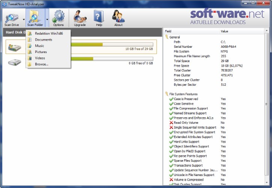The height and width of the screenshot is (188, 272).
Task: Click the 18 GB free usage bar
Action: (112, 45)
